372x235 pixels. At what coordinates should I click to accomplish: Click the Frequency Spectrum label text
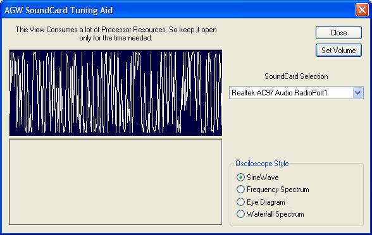point(278,190)
